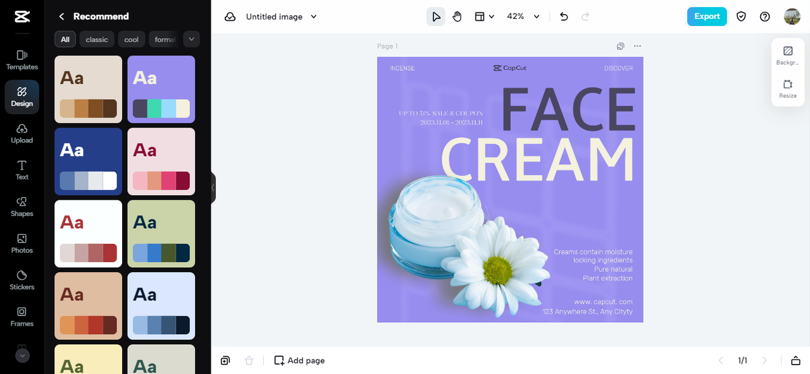The image size is (810, 374).
Task: Expand more sidebar tools with the down arrow
Action: (22, 356)
